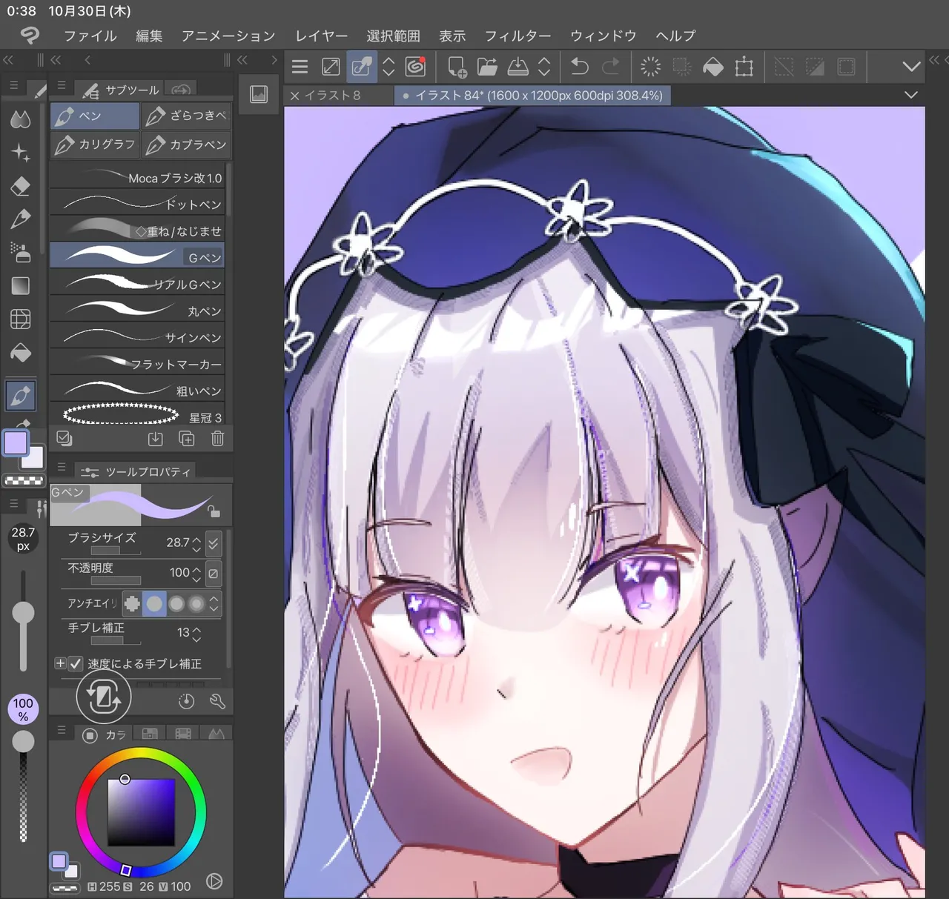Choose the Fill bucket tool in left toolbar
949x899 pixels.
pos(21,353)
